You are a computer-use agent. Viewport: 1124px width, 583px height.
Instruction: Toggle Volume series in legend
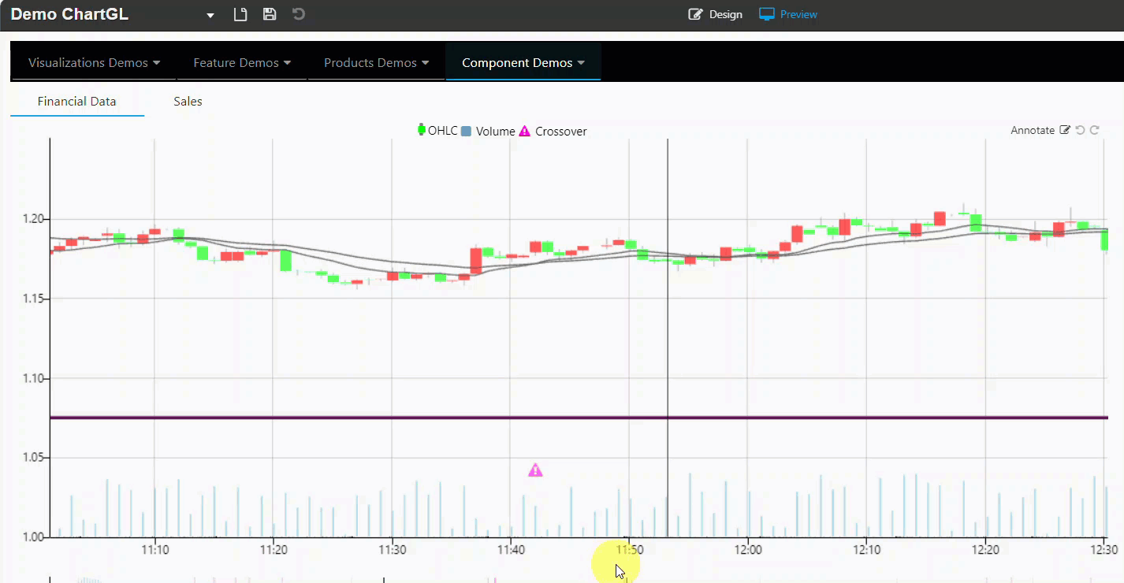[x=488, y=132]
